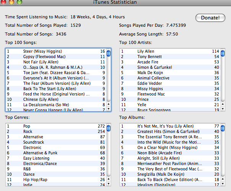This screenshot has height=191, width=231.
Task: Select Back To The Start (Lily Allen)
Action: click(x=56, y=89)
